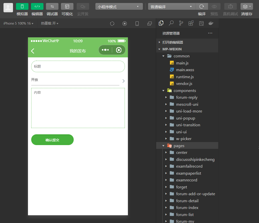Click the user avatar in the toolbar
Image resolution: width=259 pixels, height=223 pixels.
(x=8, y=8)
